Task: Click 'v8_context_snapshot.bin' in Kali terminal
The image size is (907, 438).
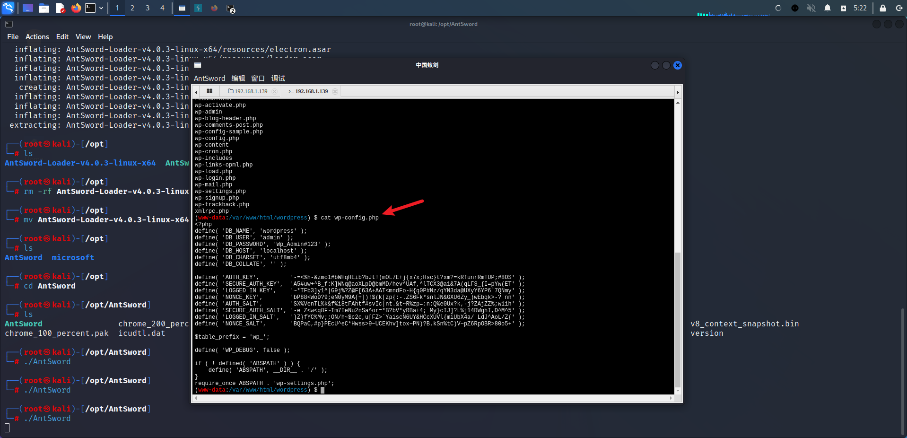Action: 745,324
